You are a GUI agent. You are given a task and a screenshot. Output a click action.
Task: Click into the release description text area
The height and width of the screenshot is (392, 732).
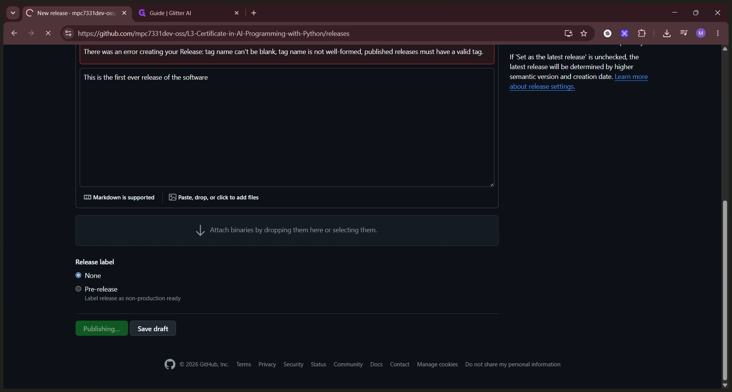coord(287,127)
